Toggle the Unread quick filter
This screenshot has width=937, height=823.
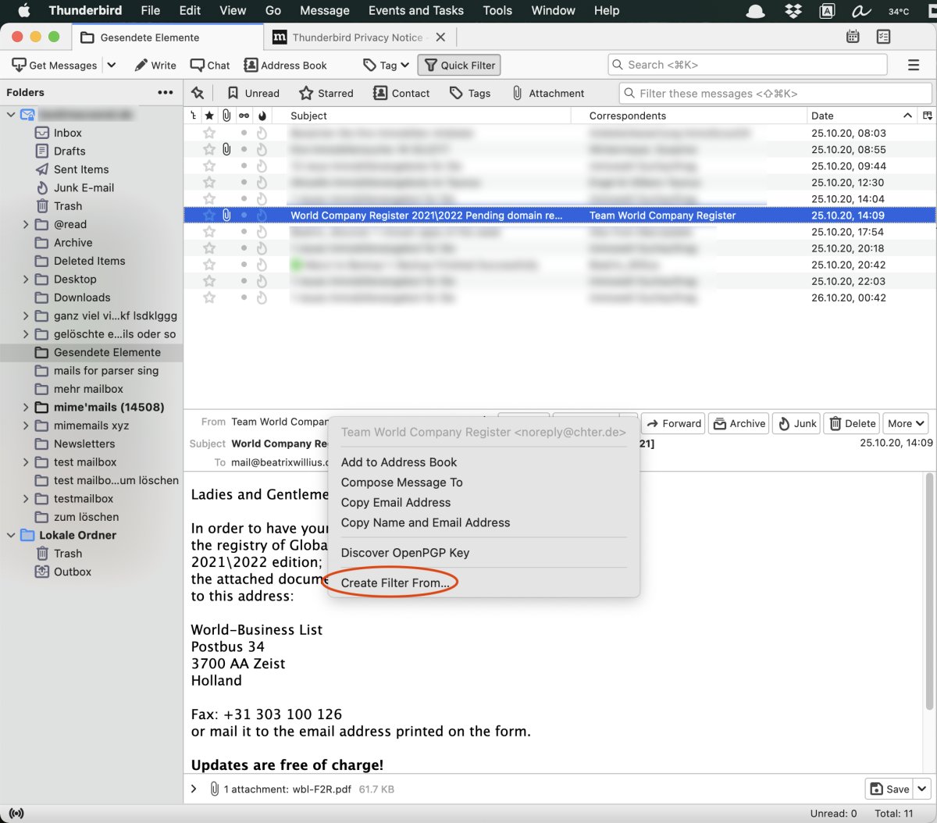point(253,93)
